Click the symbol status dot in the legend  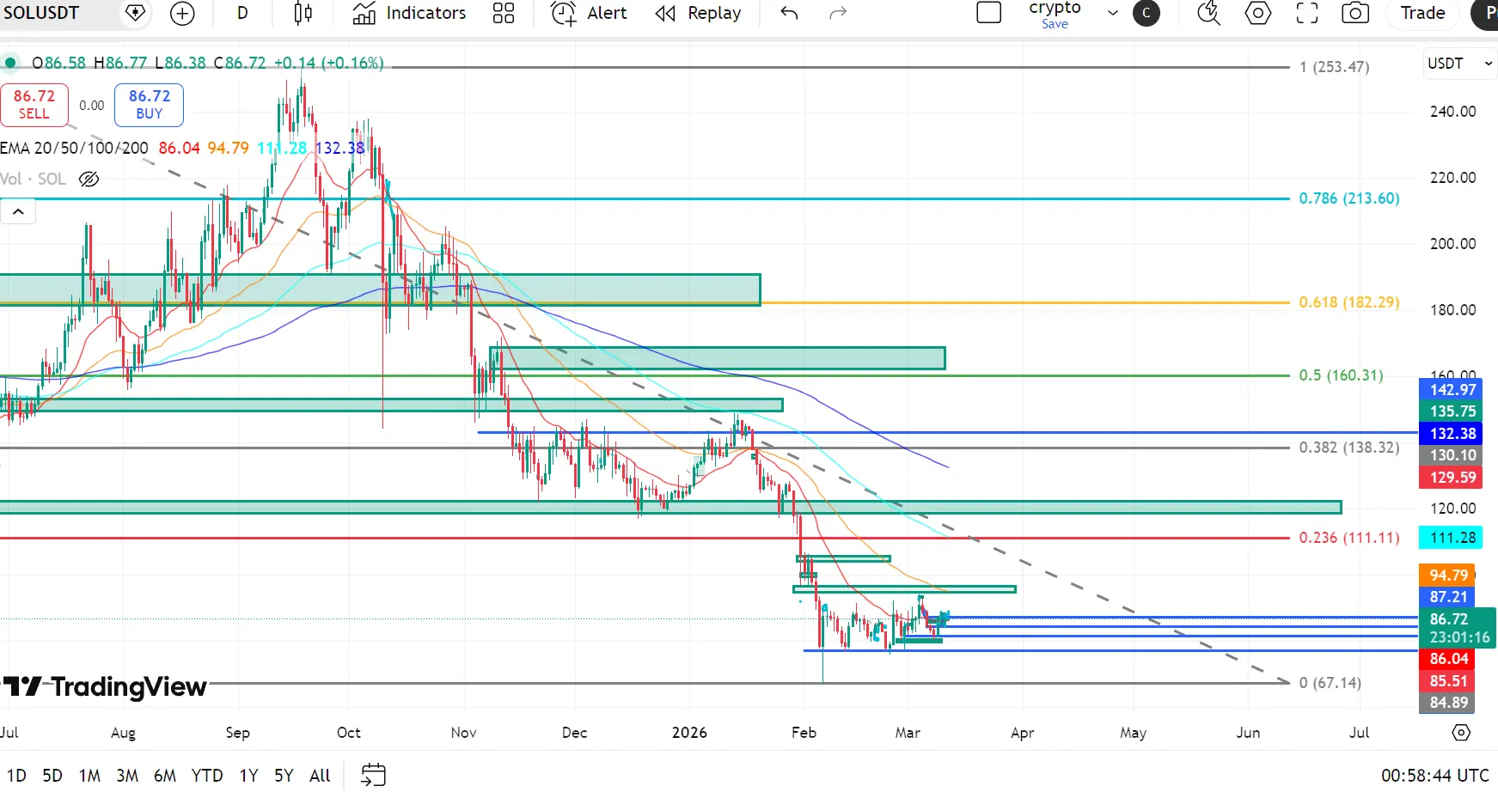(10, 63)
